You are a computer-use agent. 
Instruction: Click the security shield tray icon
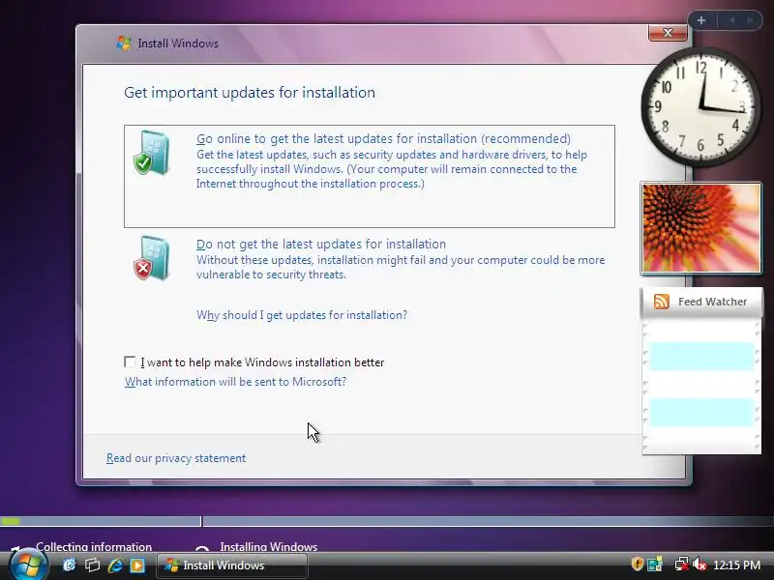click(637, 564)
